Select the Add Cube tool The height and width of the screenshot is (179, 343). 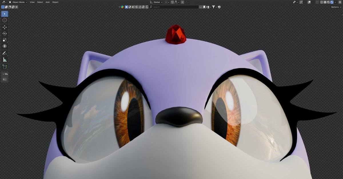(4, 67)
